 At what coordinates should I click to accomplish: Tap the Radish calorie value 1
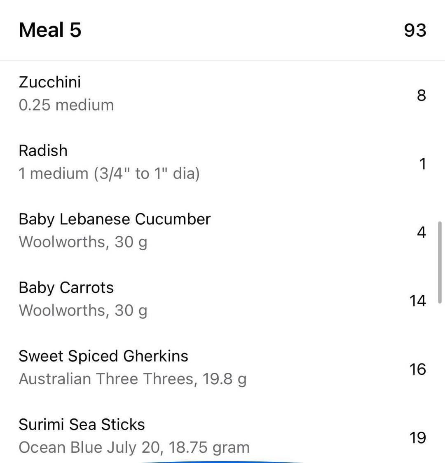pos(422,164)
